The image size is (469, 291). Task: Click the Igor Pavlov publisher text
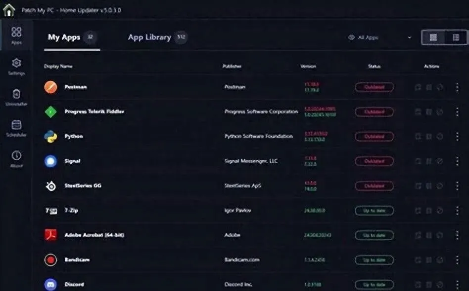(x=238, y=211)
